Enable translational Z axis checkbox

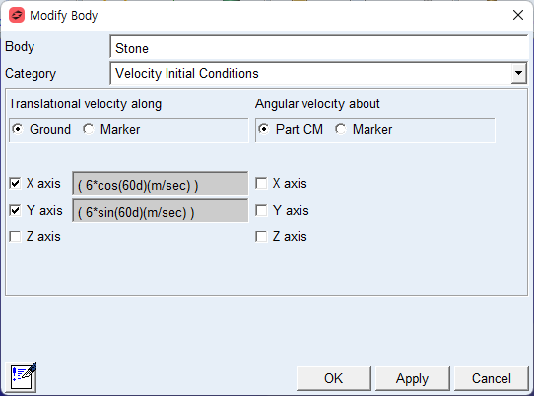pos(16,236)
